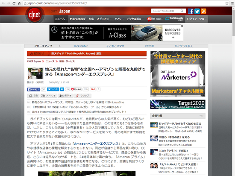Click 製品・サービス breadcrumb link
This screenshot has height=176, width=235.
coord(67,61)
